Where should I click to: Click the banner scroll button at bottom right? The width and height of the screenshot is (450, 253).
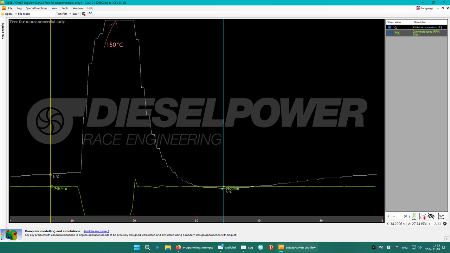point(447,239)
